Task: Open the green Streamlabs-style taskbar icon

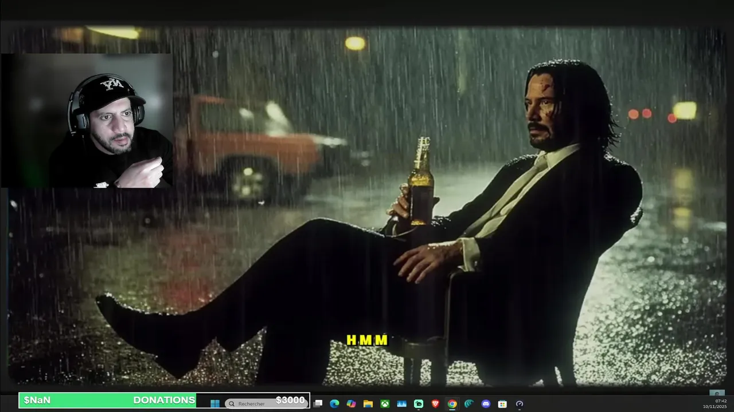Action: pyautogui.click(x=419, y=403)
